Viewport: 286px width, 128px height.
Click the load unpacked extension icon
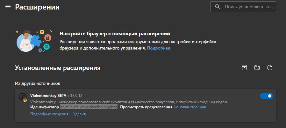tap(257, 68)
